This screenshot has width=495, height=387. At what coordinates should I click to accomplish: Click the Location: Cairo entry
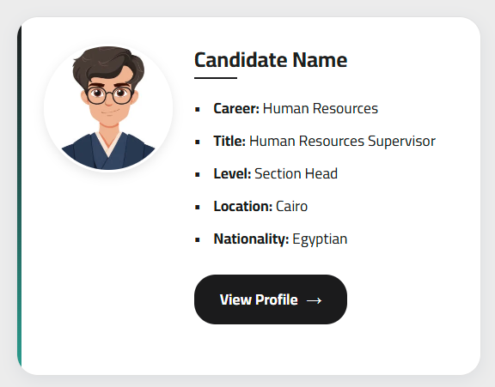pyautogui.click(x=260, y=207)
